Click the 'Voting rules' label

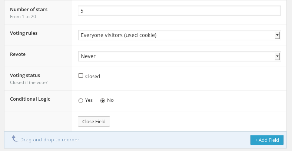pyautogui.click(x=24, y=33)
